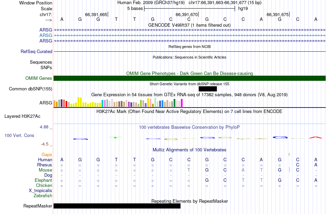This screenshot has width=326, height=214.
Task: Click the -4.5 lower scale value
Action: pos(45,144)
